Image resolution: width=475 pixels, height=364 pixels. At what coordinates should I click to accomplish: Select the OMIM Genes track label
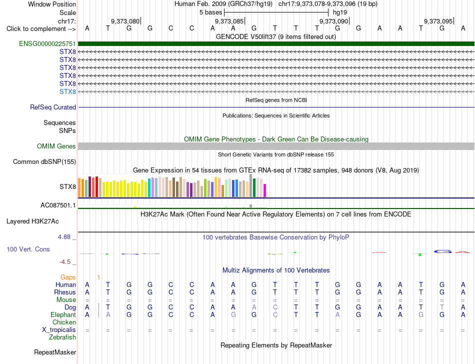point(56,146)
